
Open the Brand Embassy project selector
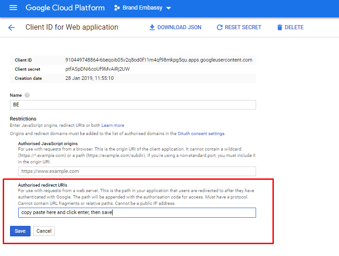pos(143,8)
